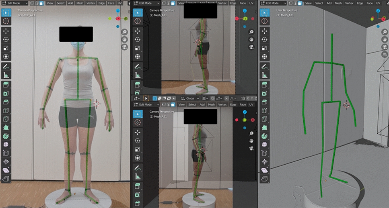Open the Global transform orientation dropdown
Screen dimensions: 389x208
click(190, 98)
